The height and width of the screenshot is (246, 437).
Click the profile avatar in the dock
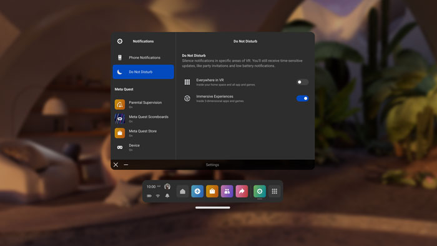[x=167, y=187]
